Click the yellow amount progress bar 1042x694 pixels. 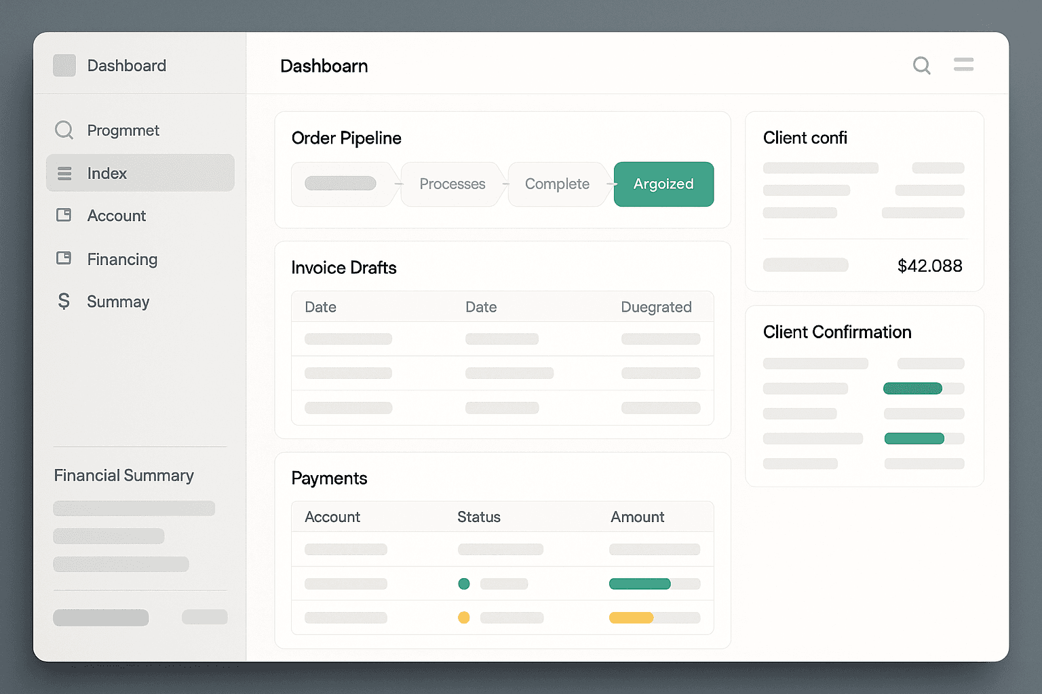631,617
